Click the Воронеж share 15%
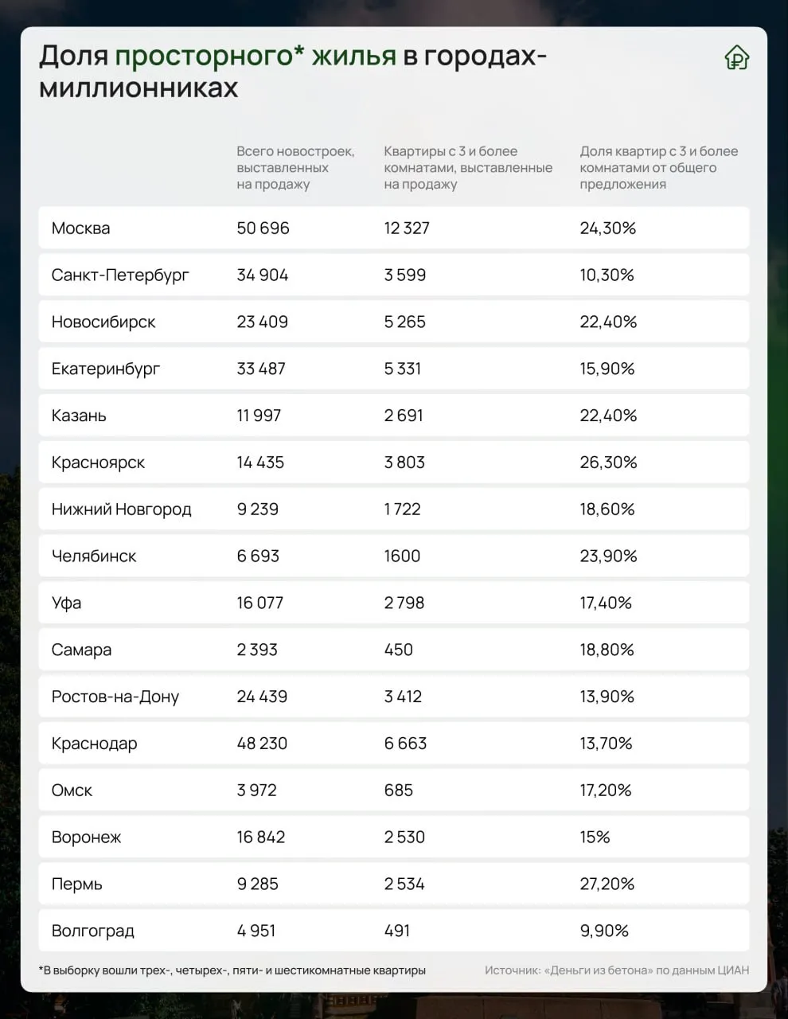The width and height of the screenshot is (788, 1019). click(x=595, y=837)
